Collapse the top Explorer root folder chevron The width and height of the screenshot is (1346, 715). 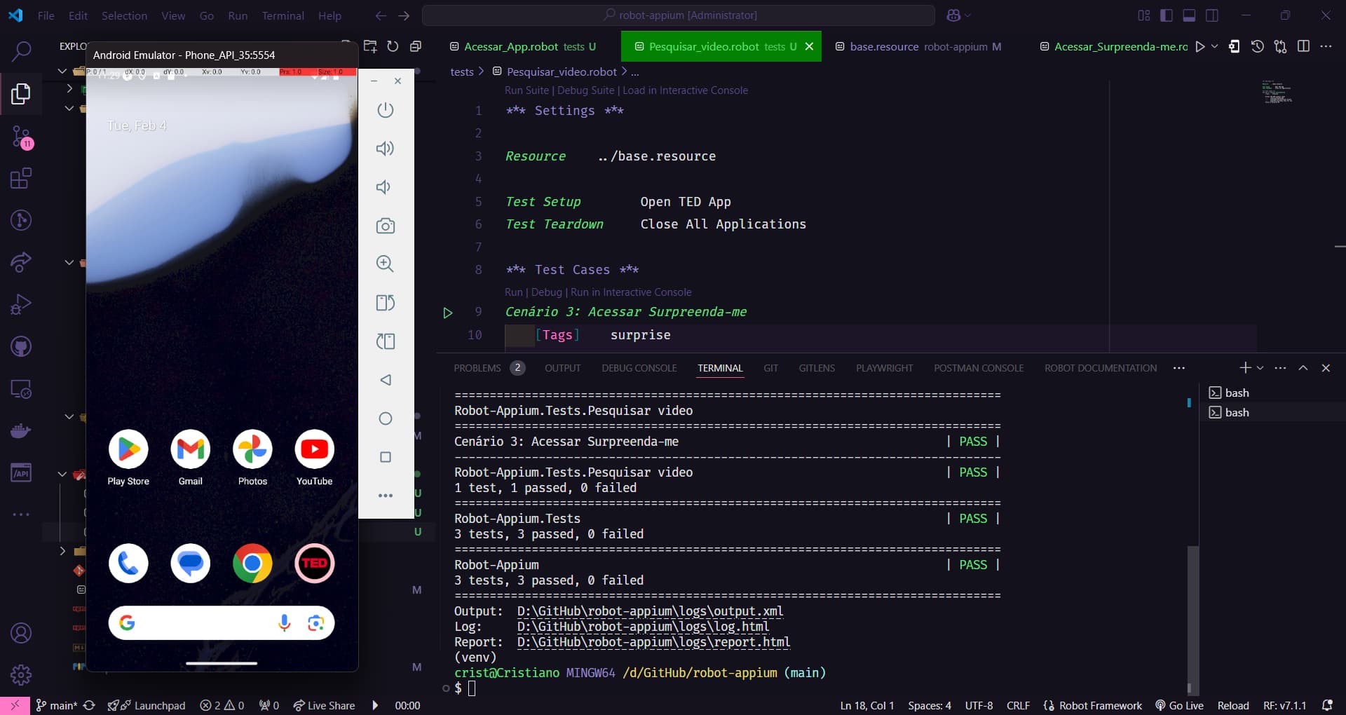pos(62,71)
